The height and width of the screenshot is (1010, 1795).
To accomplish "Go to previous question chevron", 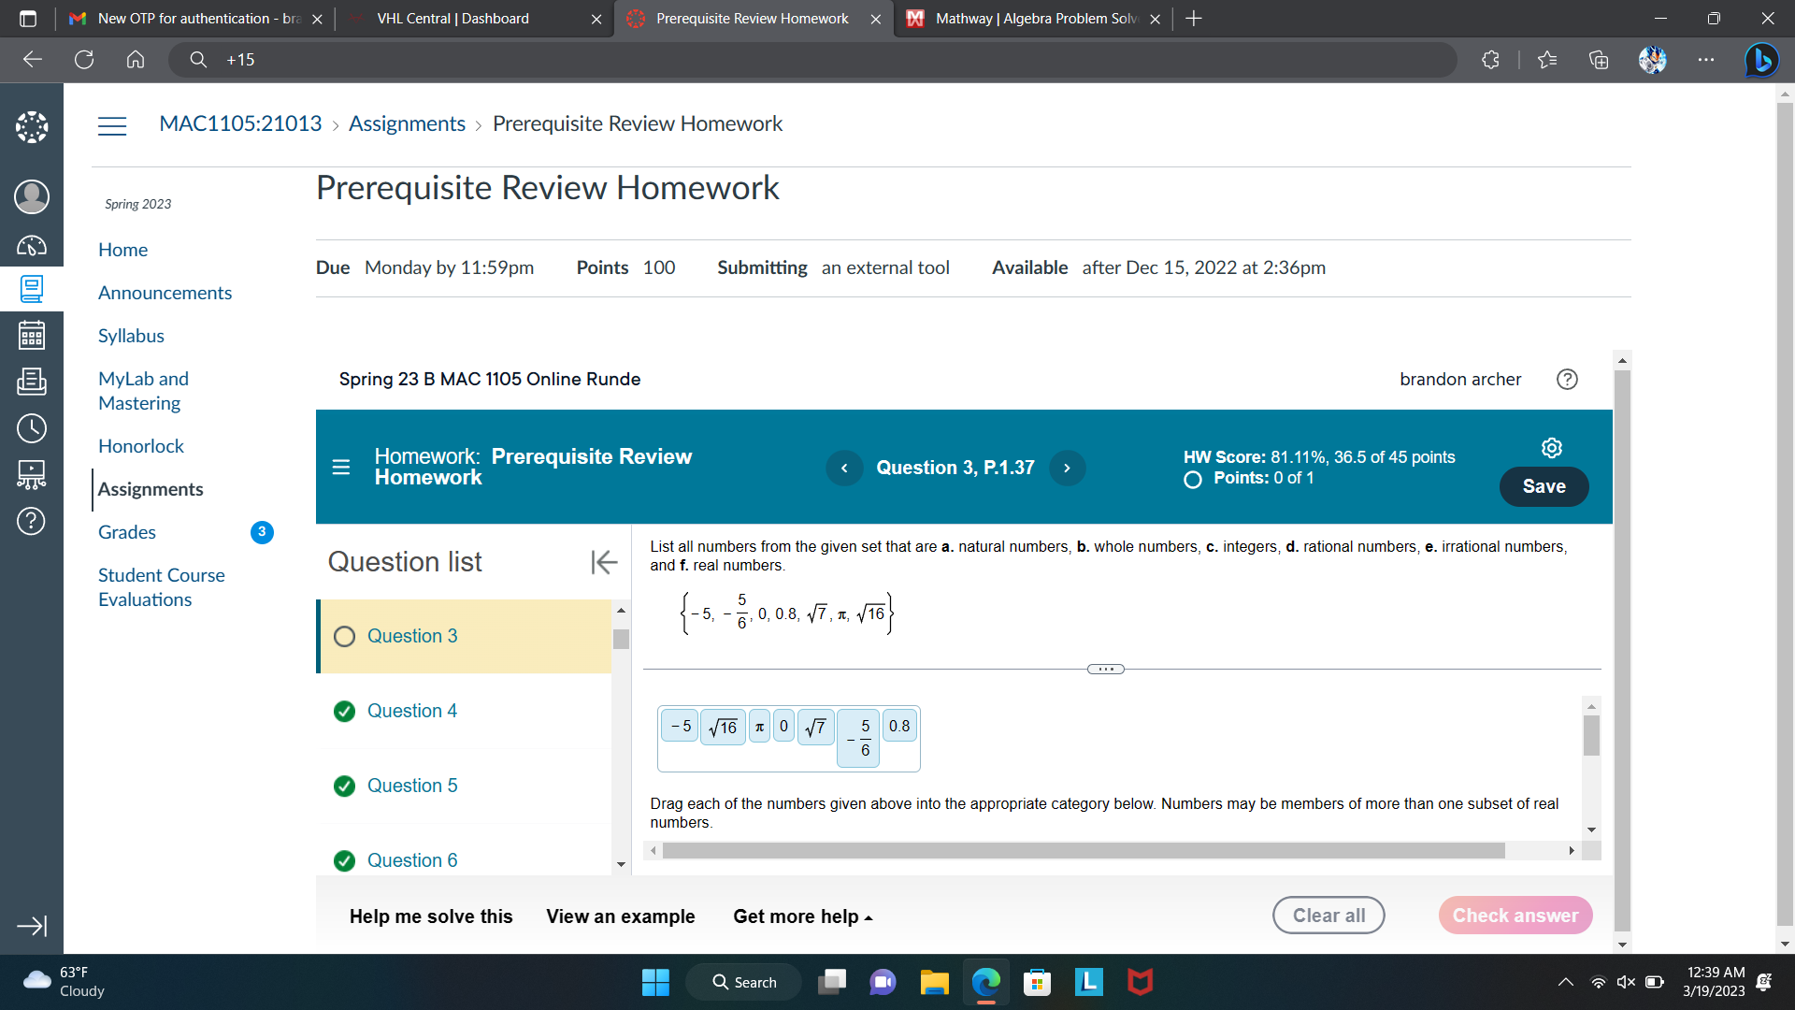I will pyautogui.click(x=844, y=468).
